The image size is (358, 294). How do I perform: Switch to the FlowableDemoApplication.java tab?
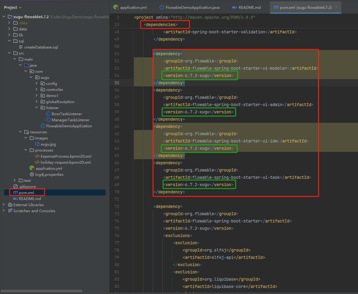tap(189, 8)
